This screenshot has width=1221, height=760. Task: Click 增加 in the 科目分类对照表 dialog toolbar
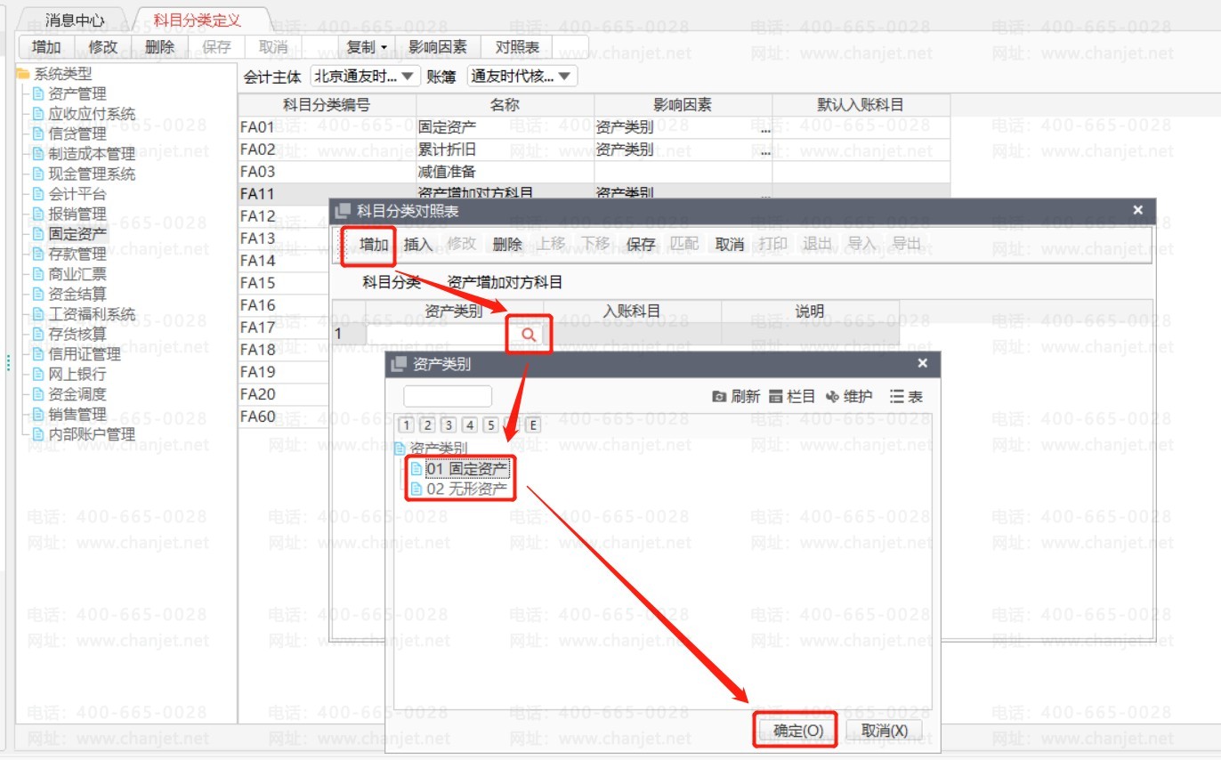pos(374,244)
